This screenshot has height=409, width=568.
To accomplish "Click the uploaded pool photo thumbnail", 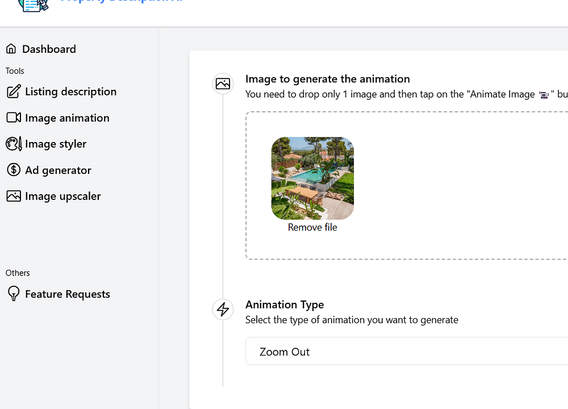I will (312, 178).
